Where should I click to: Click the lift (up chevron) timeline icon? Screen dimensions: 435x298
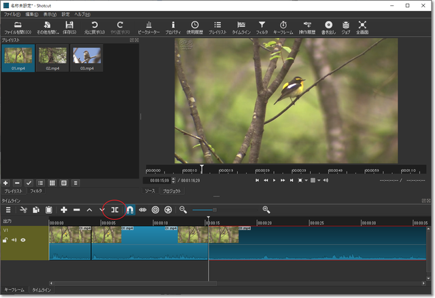click(x=89, y=210)
